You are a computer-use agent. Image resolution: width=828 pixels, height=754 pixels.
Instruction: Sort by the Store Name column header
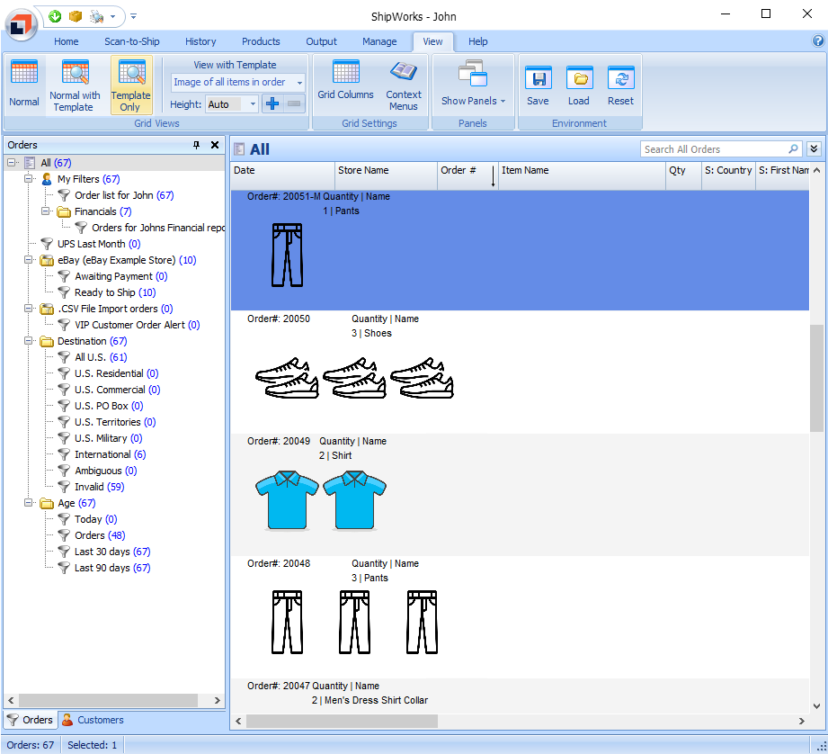coord(386,176)
